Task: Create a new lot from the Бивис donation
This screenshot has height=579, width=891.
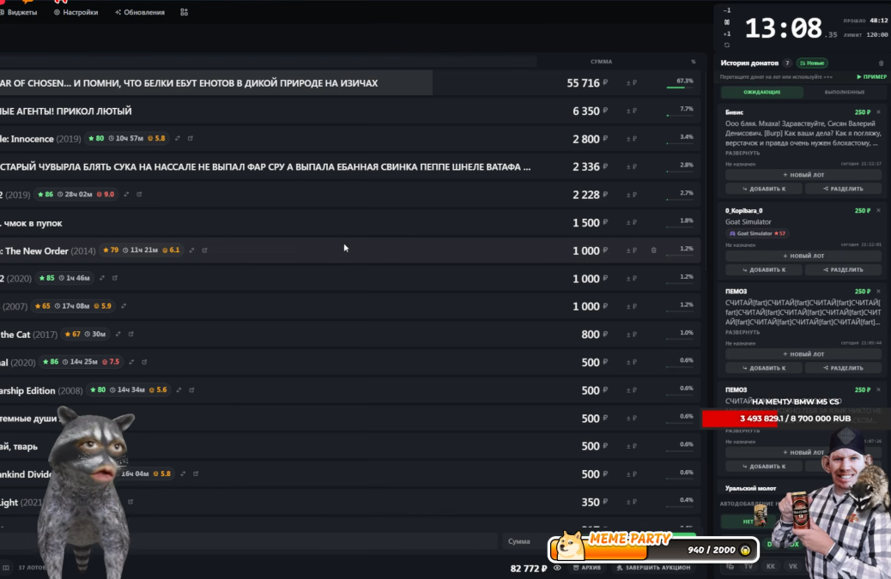Action: pos(803,175)
